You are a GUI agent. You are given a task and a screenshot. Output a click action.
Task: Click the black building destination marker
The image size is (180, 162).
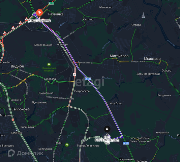[107, 129]
